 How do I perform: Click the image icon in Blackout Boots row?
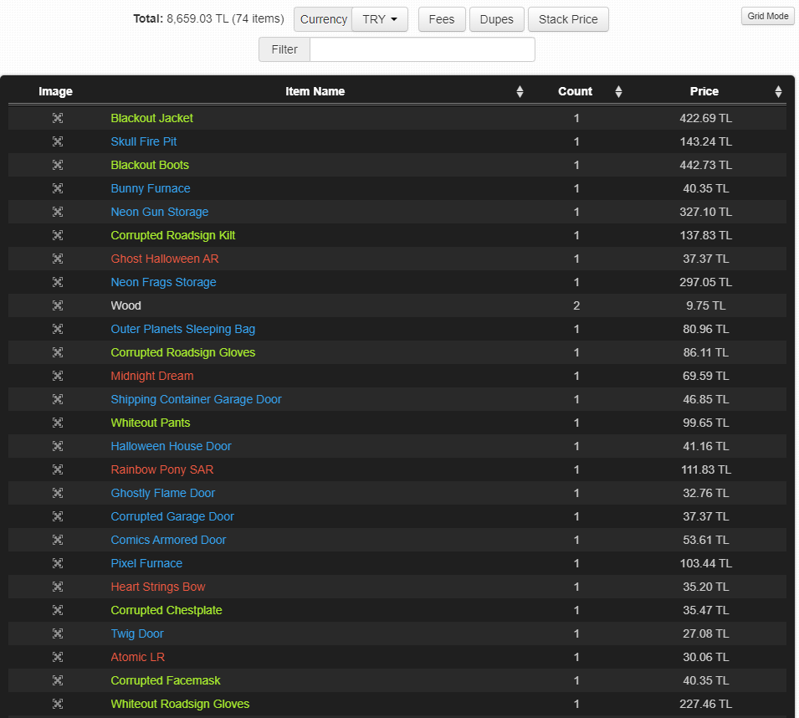click(x=58, y=165)
